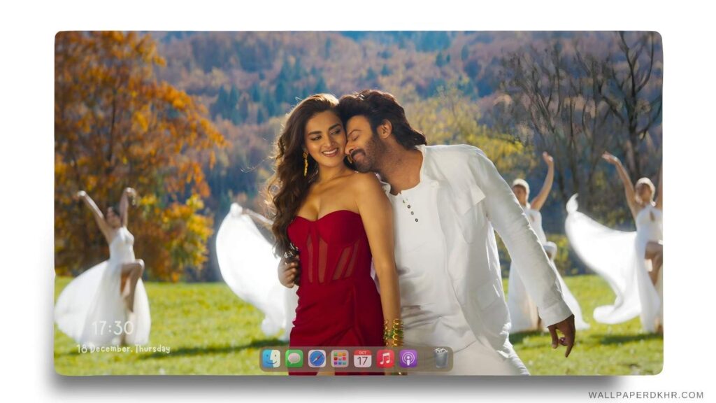Viewport: 716px width, 403px height.
Task: Click the Messages green chat bubble
Action: [294, 358]
